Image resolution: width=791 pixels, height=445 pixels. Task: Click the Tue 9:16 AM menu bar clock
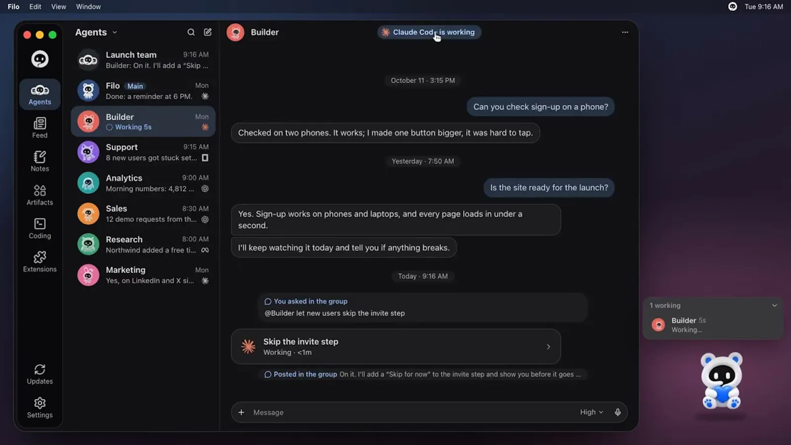click(764, 6)
